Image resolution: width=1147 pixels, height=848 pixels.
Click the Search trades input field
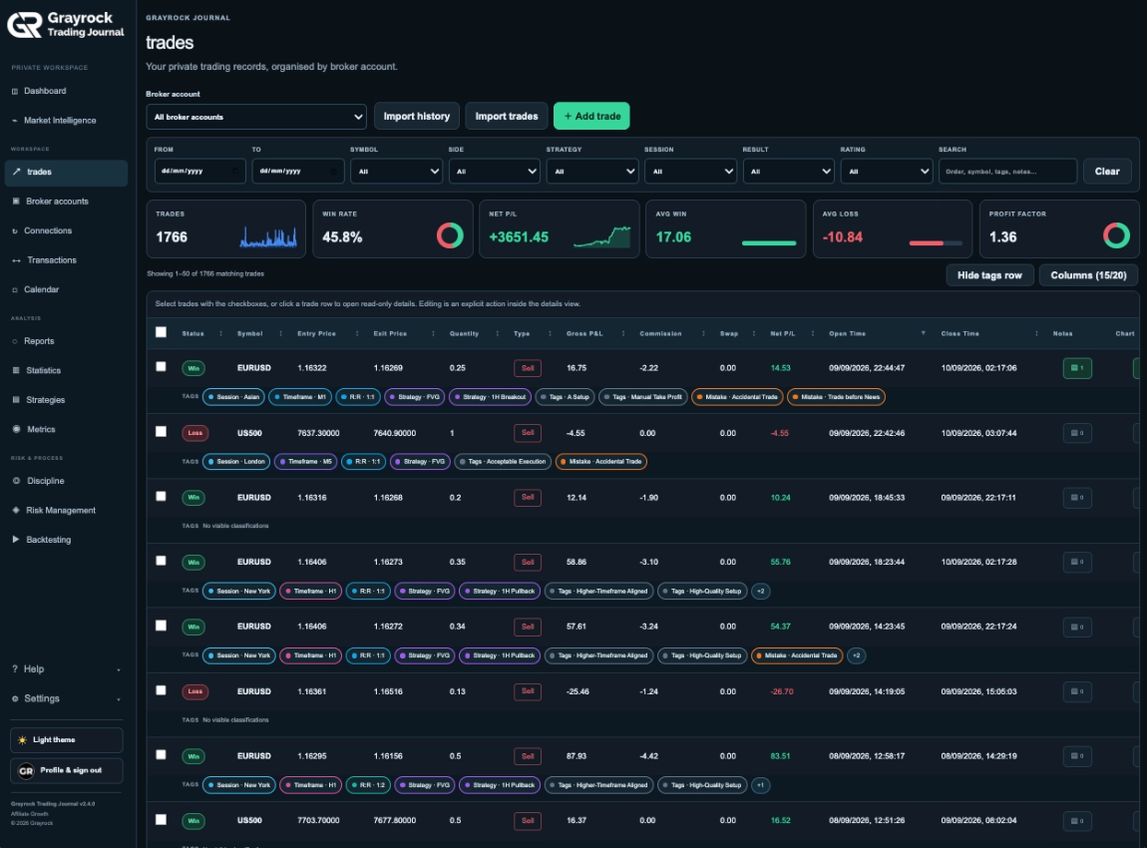1008,172
